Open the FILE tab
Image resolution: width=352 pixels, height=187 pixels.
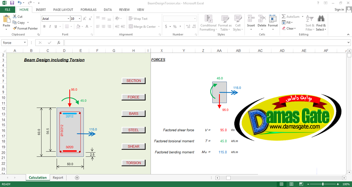pyautogui.click(x=8, y=10)
